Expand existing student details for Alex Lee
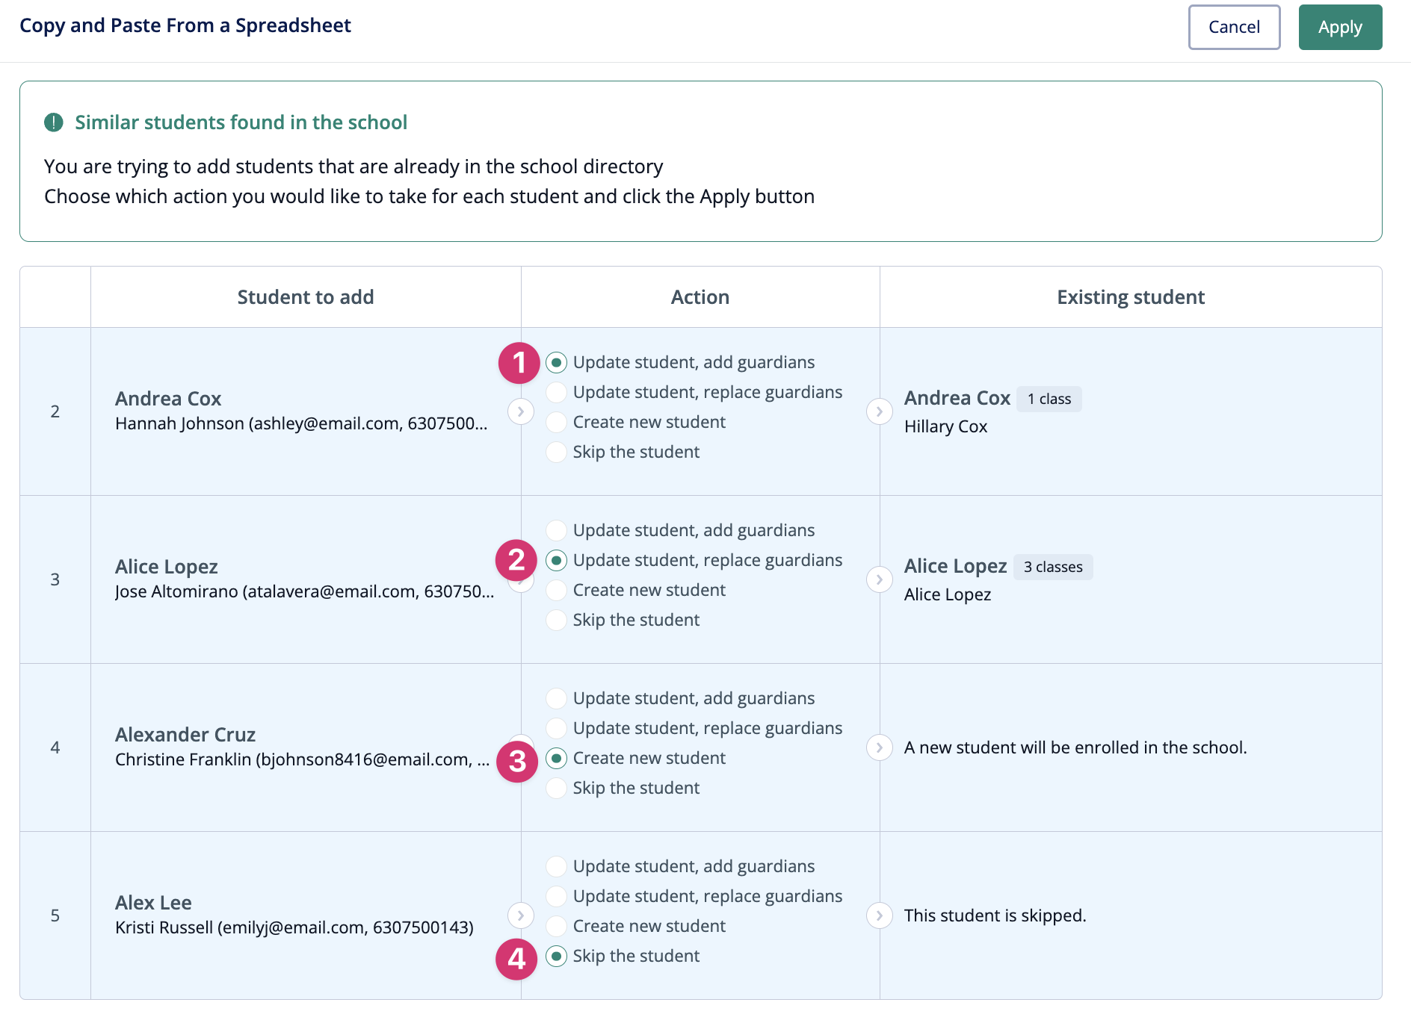This screenshot has width=1411, height=1026. coord(880,915)
